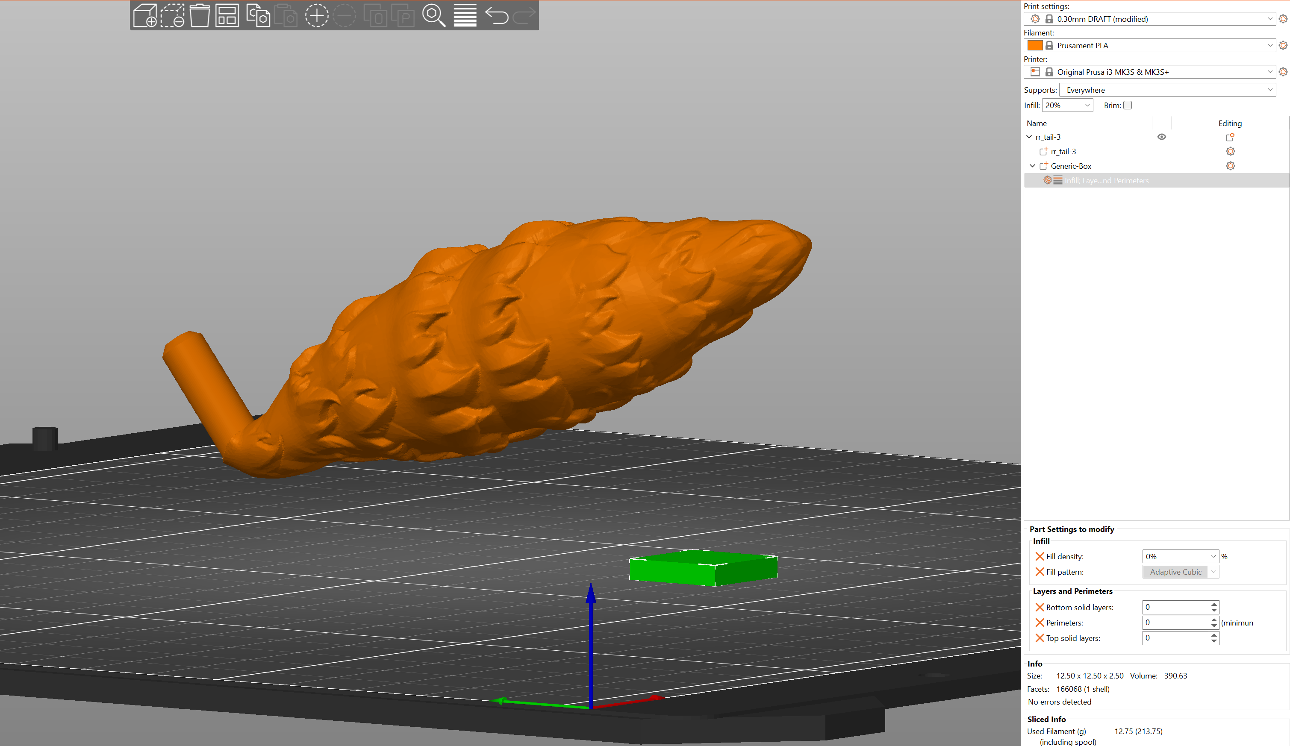Open the Fill density dropdown
Screen dimensions: 1290x746
pos(1181,556)
